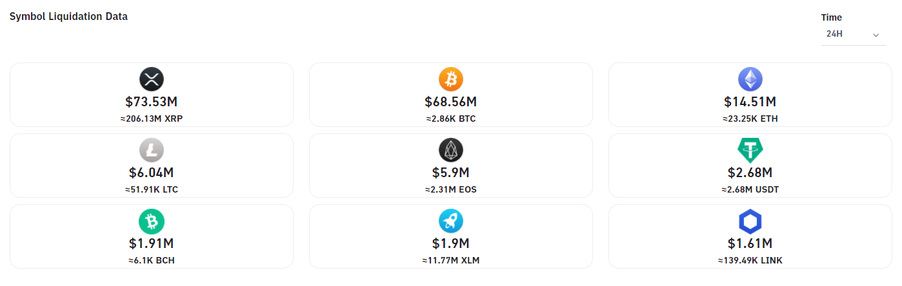
Task: Click the Time dropdown chevron arrow
Action: click(x=876, y=35)
